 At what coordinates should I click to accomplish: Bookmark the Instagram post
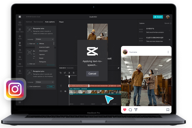(x=168, y=110)
